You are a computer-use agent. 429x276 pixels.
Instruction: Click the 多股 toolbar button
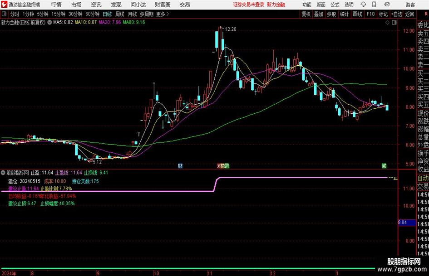(331, 14)
